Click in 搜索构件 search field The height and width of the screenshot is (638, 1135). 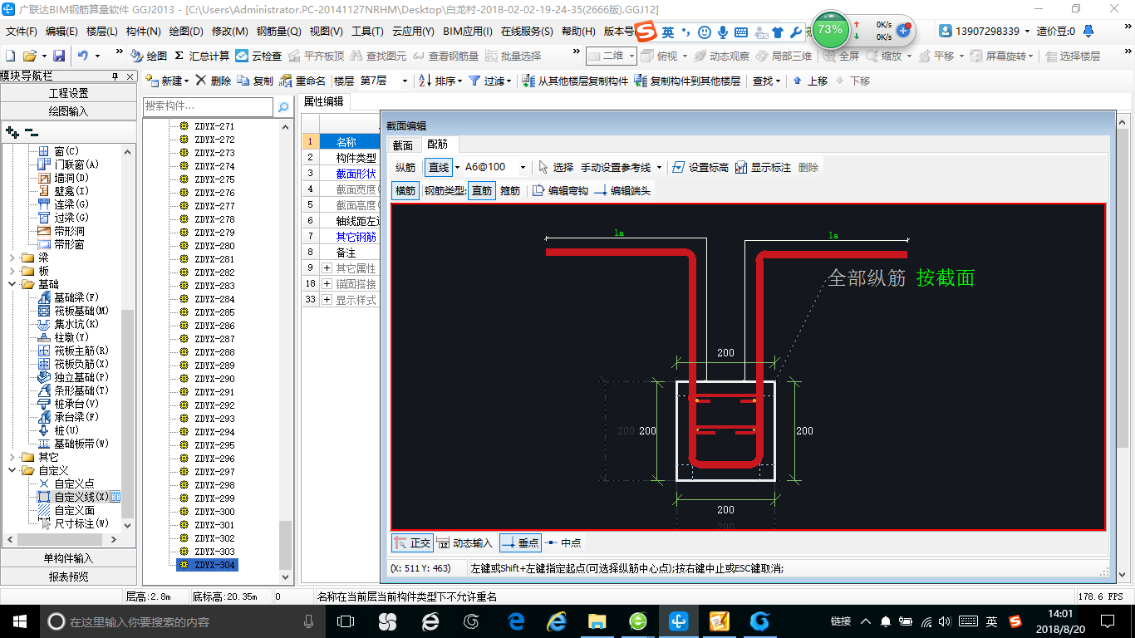pos(208,106)
